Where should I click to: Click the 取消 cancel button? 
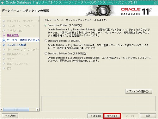tap(148, 116)
